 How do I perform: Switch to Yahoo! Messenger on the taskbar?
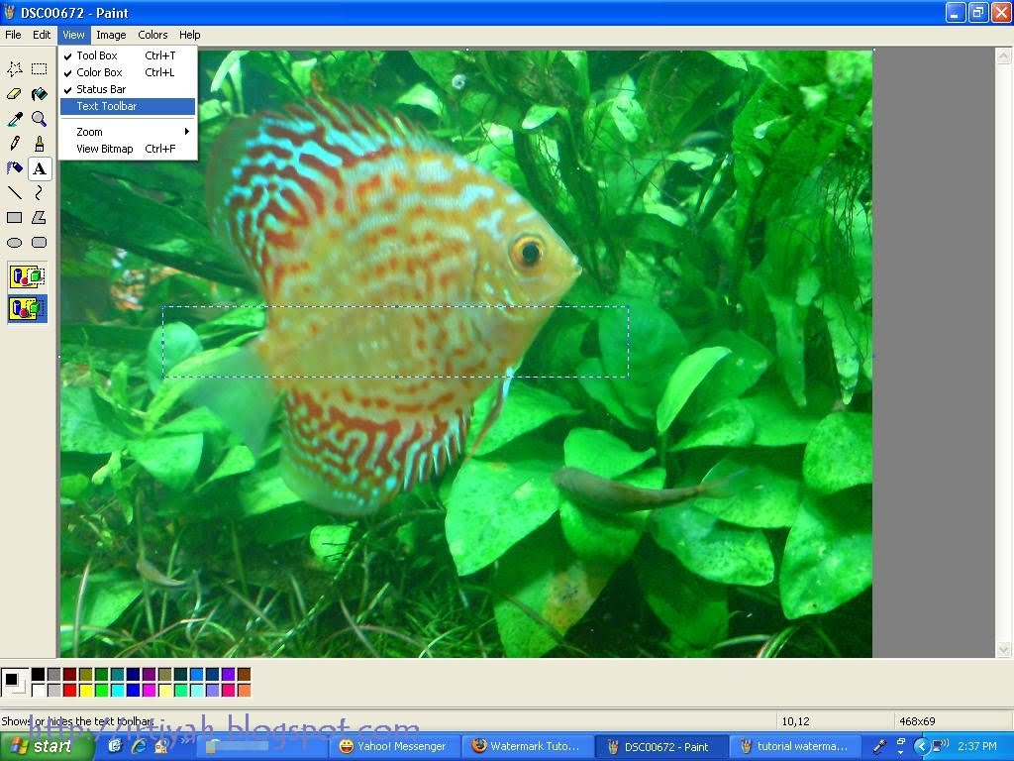pos(392,747)
